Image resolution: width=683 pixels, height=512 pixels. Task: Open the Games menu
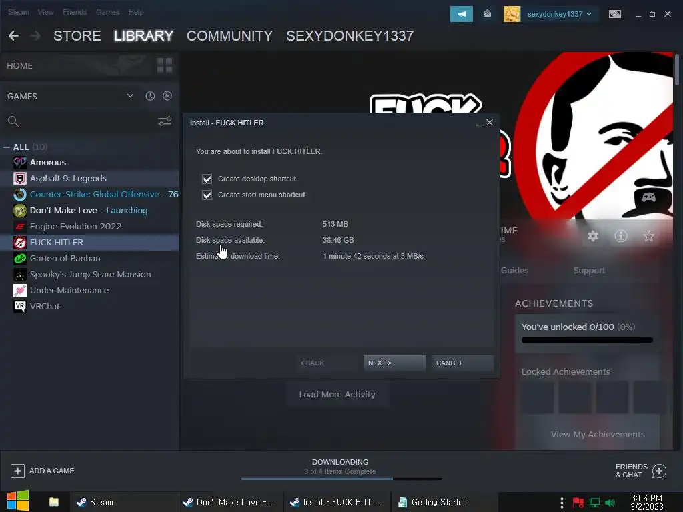[x=107, y=12]
